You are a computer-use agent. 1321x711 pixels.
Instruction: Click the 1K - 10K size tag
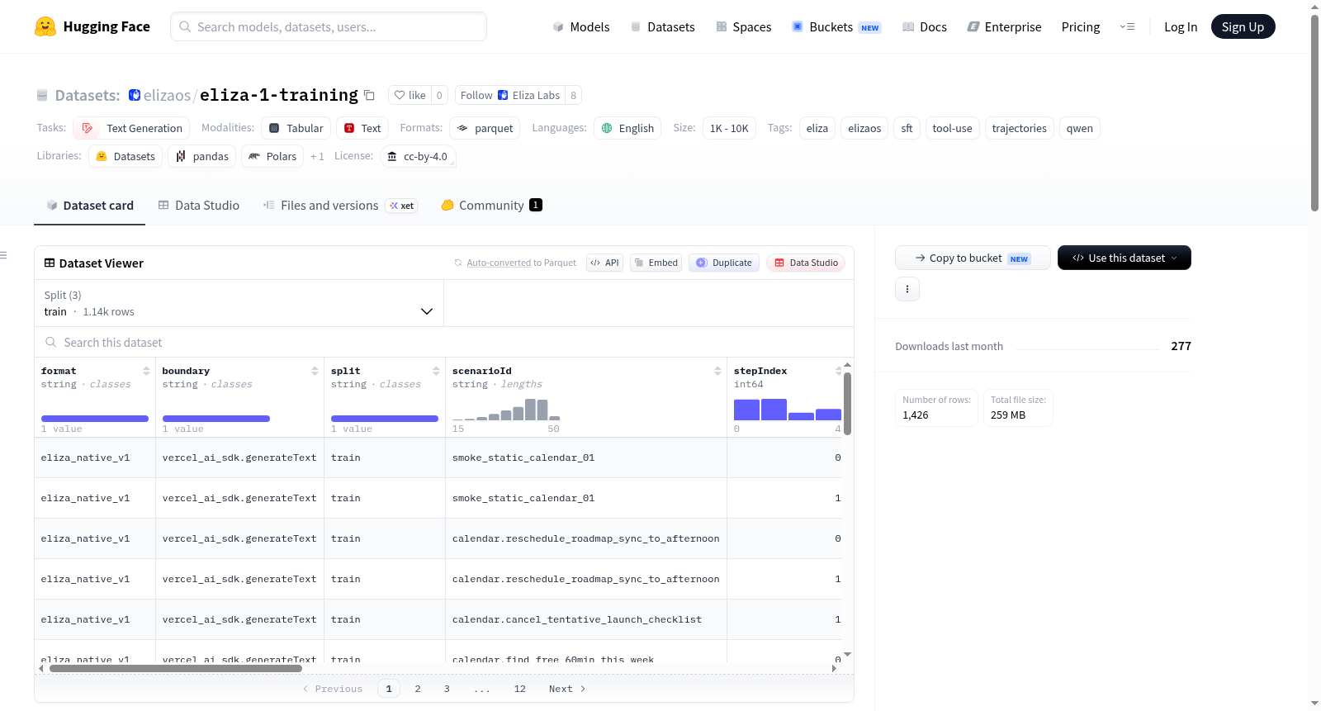pyautogui.click(x=729, y=128)
